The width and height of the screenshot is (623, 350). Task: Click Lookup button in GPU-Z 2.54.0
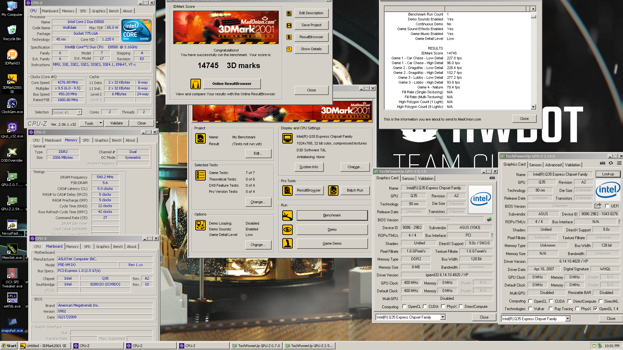click(x=608, y=174)
